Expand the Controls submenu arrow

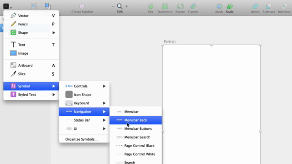104,86
